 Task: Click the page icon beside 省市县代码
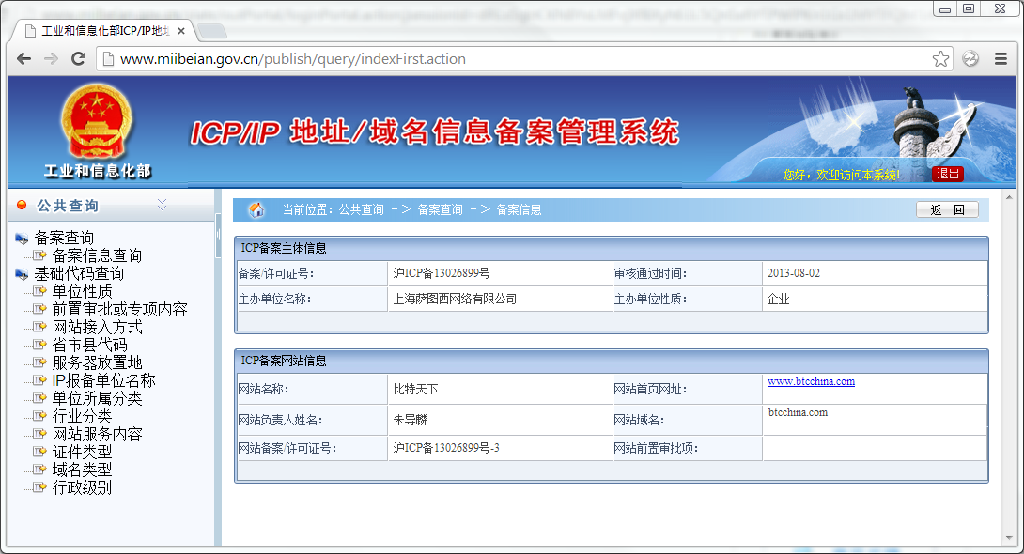pyautogui.click(x=39, y=345)
